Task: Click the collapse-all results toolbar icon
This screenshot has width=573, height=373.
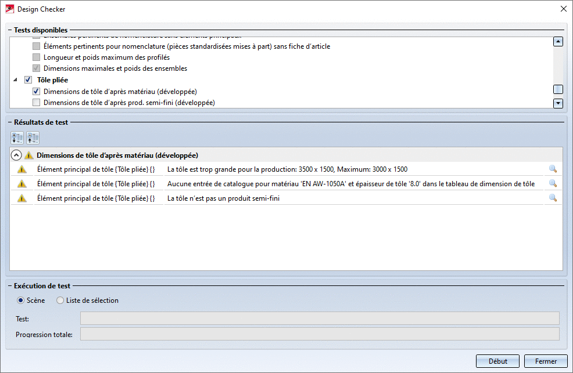Action: (33, 138)
